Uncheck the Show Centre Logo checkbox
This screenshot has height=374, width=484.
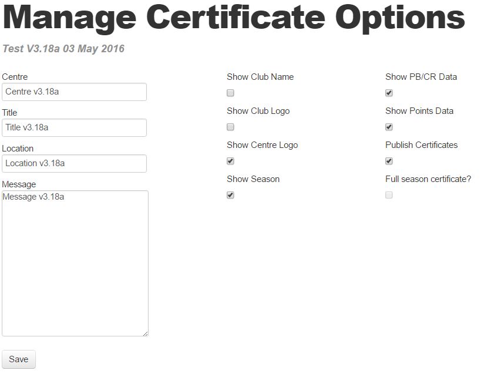[230, 161]
